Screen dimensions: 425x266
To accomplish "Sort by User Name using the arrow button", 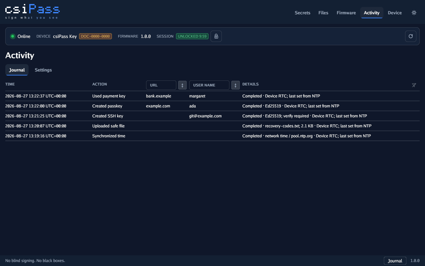I will pos(235,85).
